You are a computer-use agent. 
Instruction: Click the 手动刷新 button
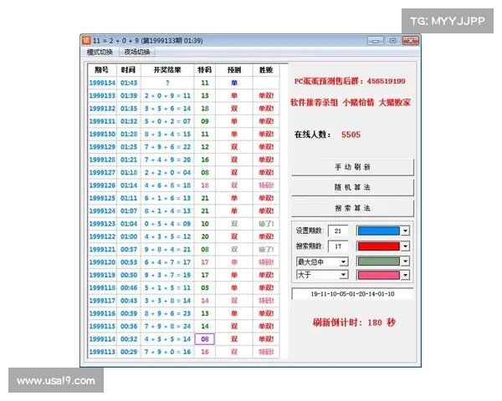coord(352,167)
